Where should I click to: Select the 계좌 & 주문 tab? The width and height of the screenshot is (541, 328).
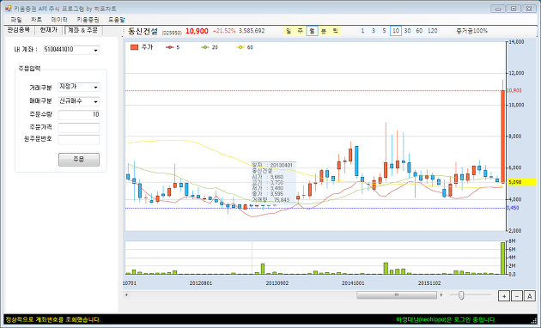(82, 30)
